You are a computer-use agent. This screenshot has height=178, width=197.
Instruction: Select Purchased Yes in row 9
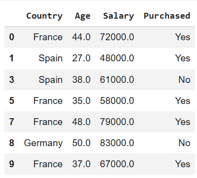tap(183, 164)
